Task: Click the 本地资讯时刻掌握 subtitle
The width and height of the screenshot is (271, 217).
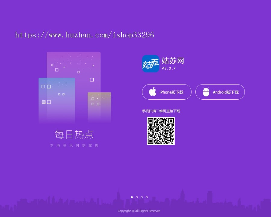Action: (74, 145)
